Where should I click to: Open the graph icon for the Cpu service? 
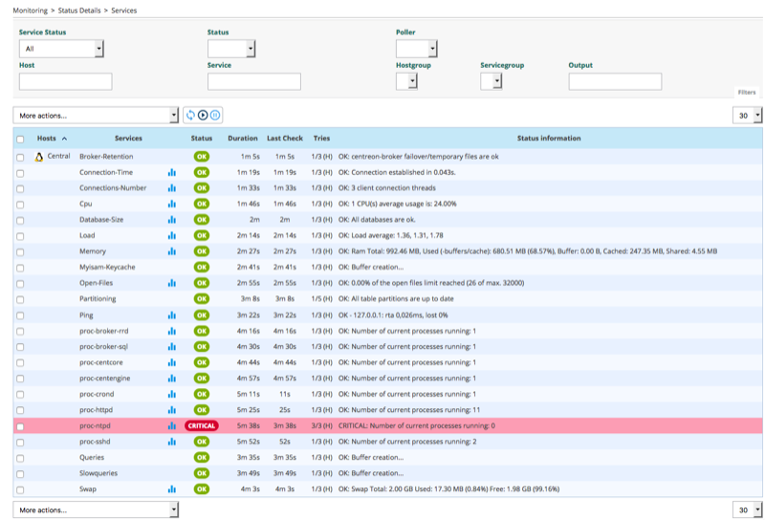172,204
